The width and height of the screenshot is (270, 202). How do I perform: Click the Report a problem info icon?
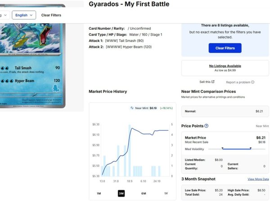tap(253, 82)
